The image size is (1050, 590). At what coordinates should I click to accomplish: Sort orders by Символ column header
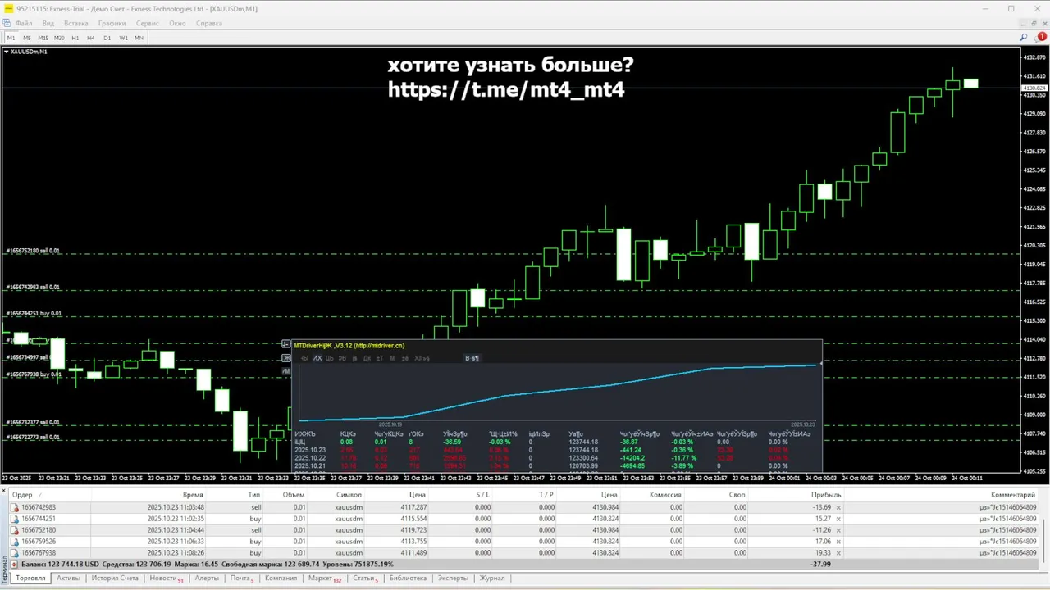pyautogui.click(x=349, y=495)
